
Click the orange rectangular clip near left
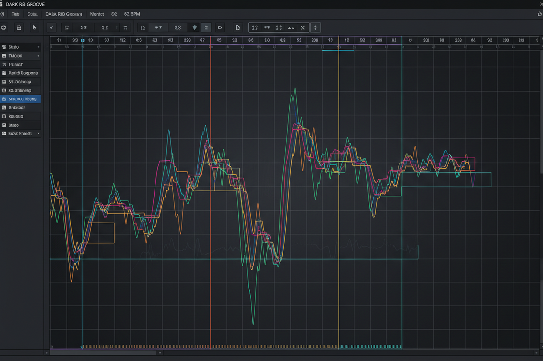100,233
